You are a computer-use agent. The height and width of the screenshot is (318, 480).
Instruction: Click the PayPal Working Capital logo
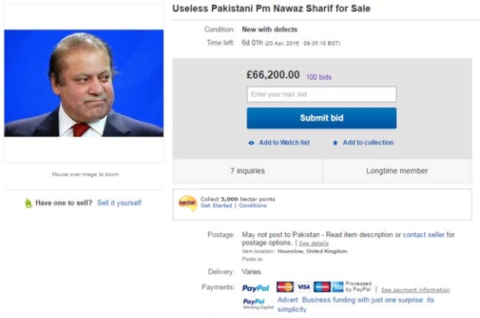pos(258,304)
